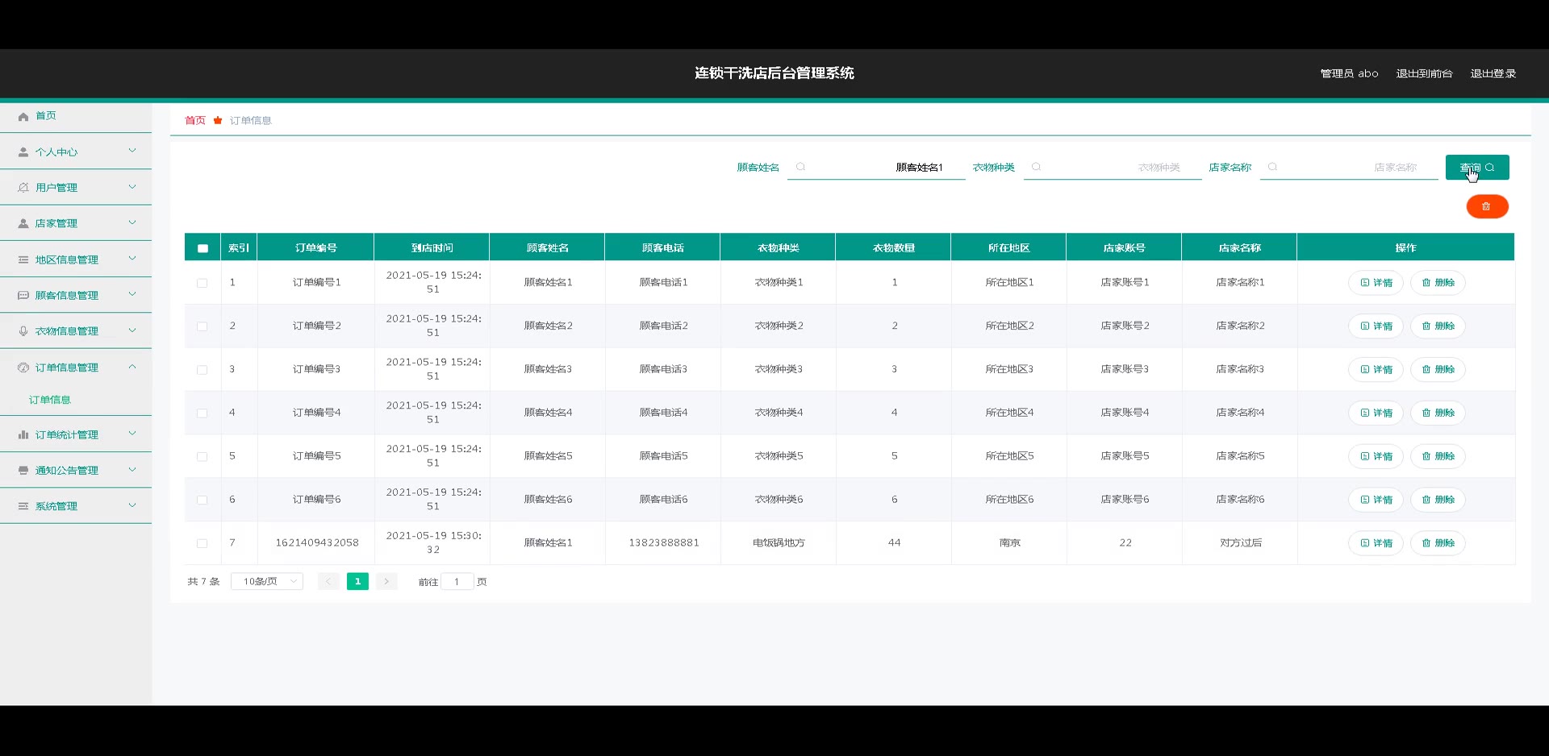Click 退出到前台 link

pyautogui.click(x=1424, y=73)
